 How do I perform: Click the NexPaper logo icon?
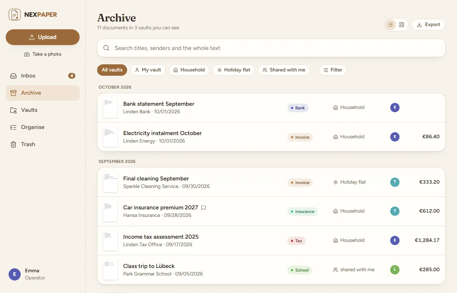coord(15,15)
